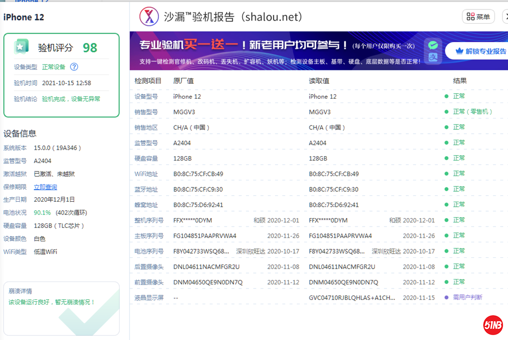Screen dimensions: 508x340
Task: Click the 读取值 mainboard serial FG104851PAAPRVWA4
Action: pos(340,236)
